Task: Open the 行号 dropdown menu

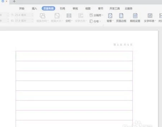Action: pos(97,21)
